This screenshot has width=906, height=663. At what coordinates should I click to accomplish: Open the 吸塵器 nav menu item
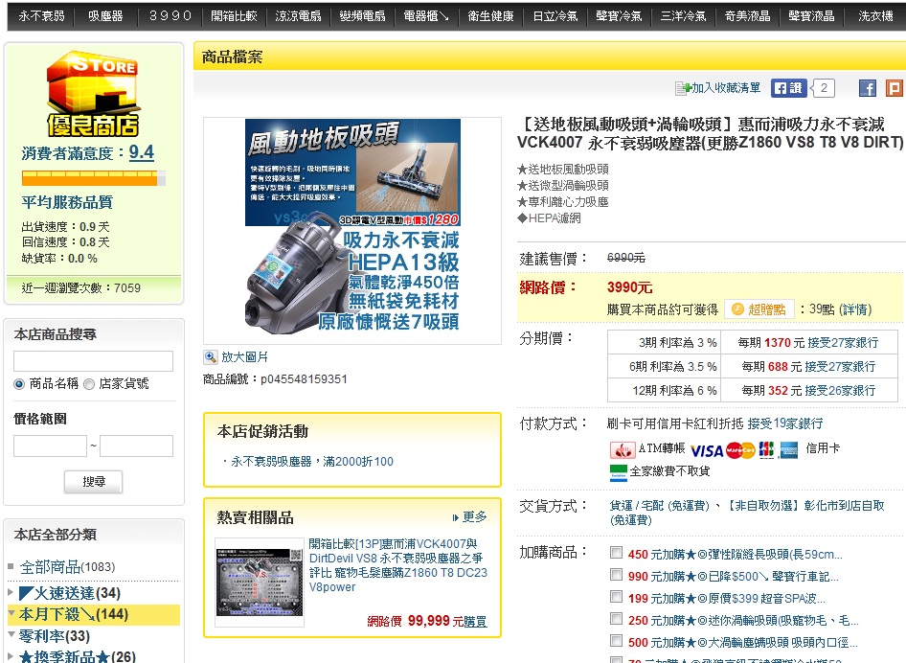105,16
